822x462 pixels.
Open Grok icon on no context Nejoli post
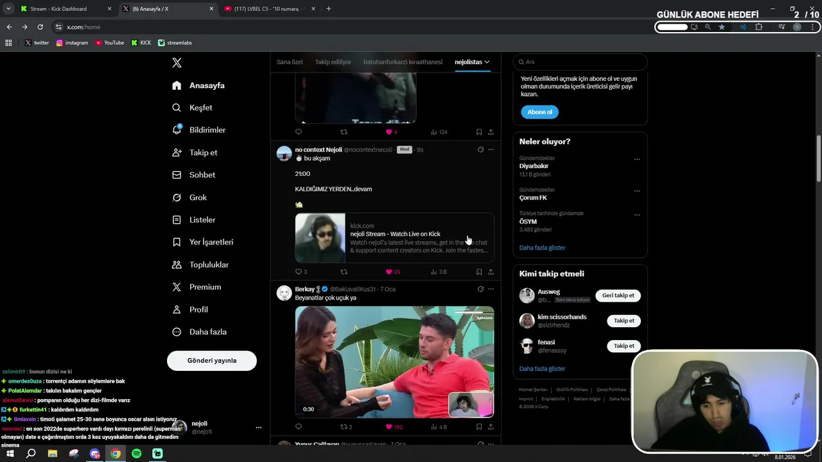480,150
